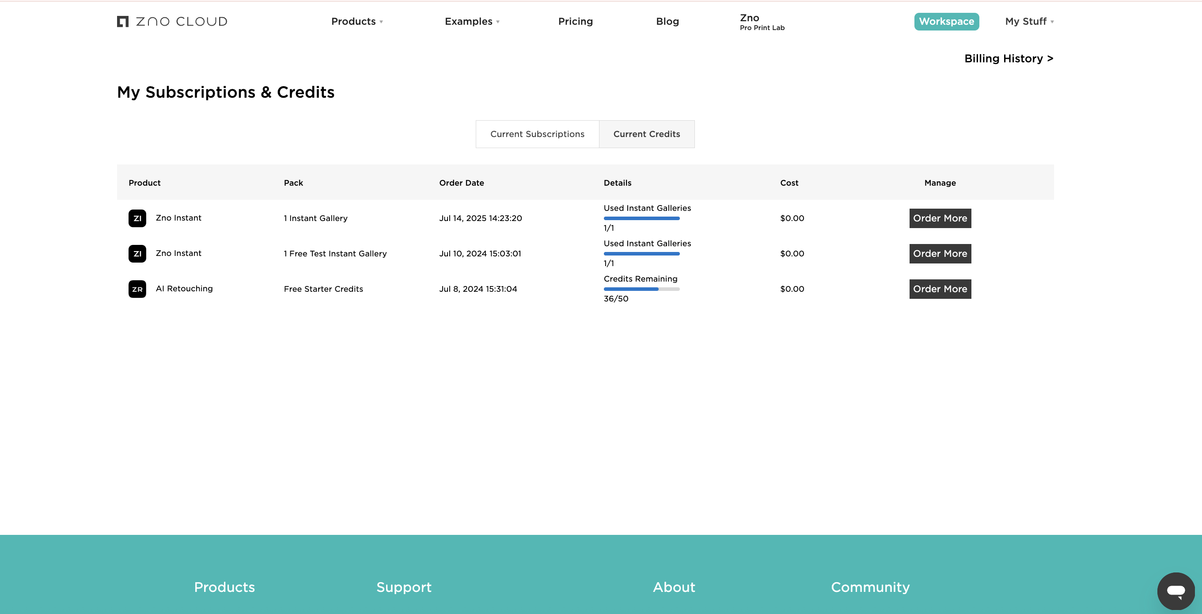Click order date Jul 14, 2025 14:23:20
Image resolution: width=1202 pixels, height=614 pixels.
pyautogui.click(x=480, y=218)
